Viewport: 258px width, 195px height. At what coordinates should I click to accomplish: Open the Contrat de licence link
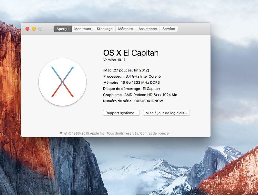154,133
